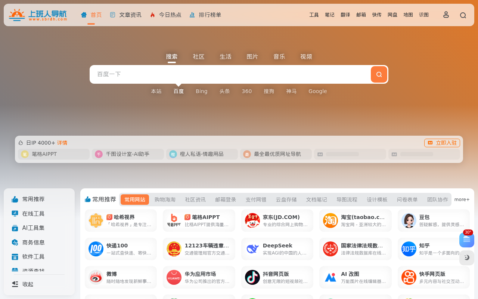Open the 京东 logo icon
478x299 pixels.
(252, 221)
